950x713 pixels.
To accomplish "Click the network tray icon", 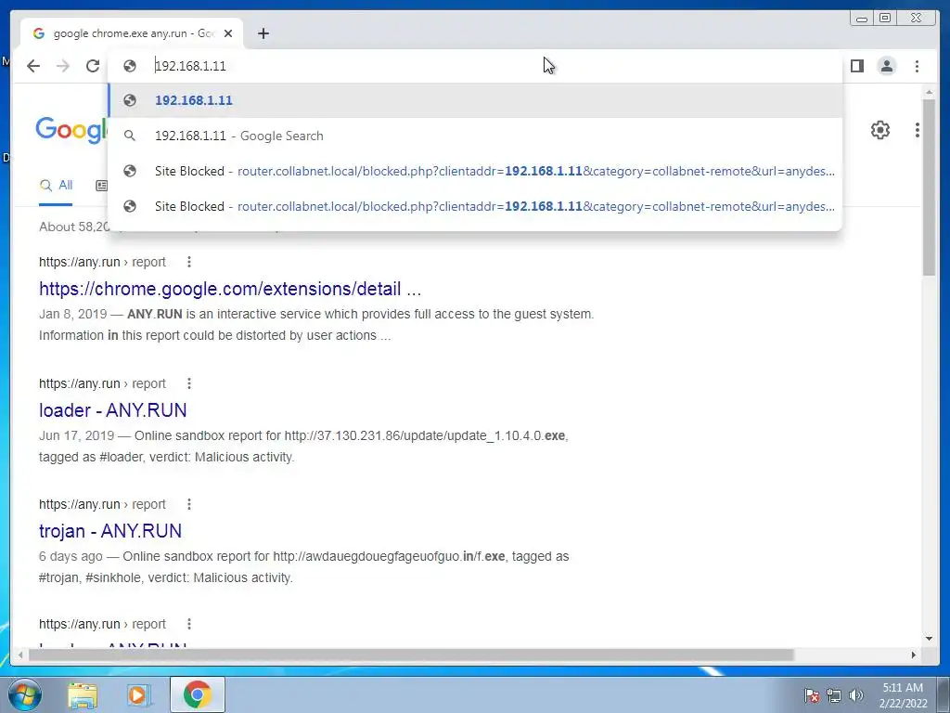I will pos(834,695).
